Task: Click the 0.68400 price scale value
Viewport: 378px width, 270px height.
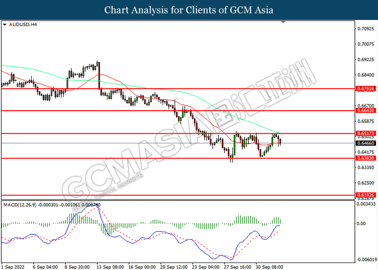Action: pos(366,75)
